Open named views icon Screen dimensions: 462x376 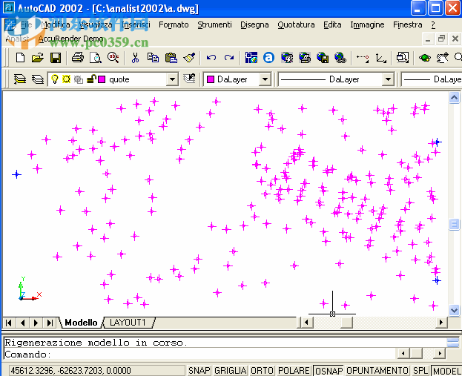point(403,57)
